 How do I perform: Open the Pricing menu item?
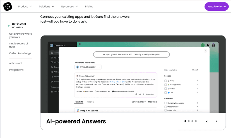89,6
